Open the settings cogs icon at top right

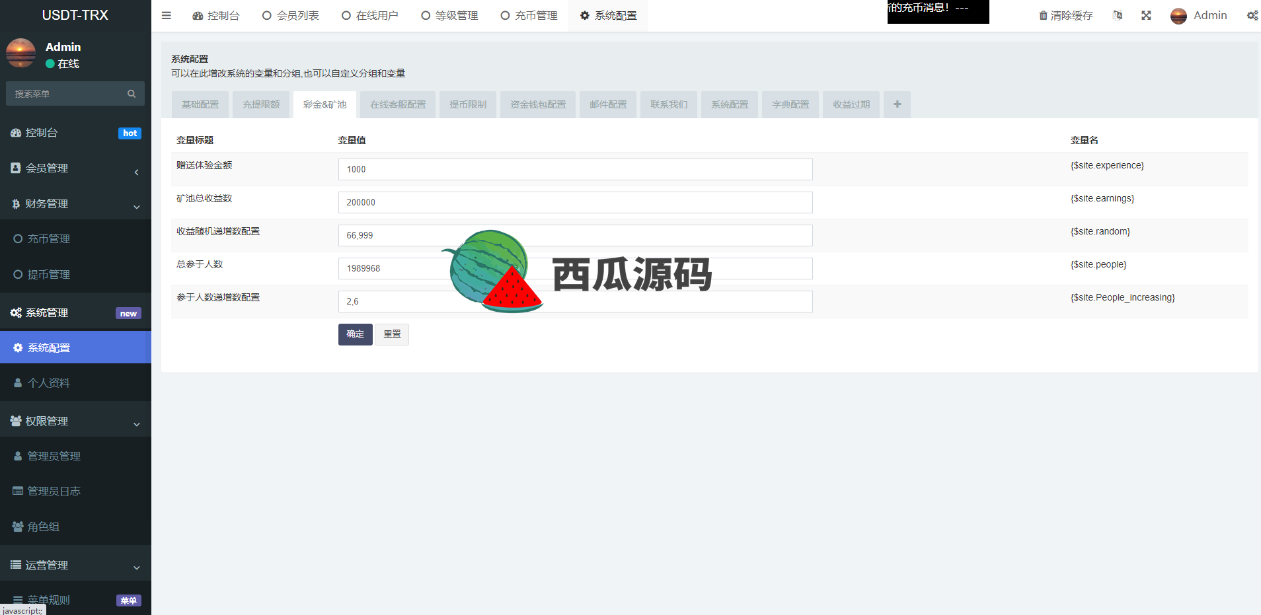tap(1252, 15)
